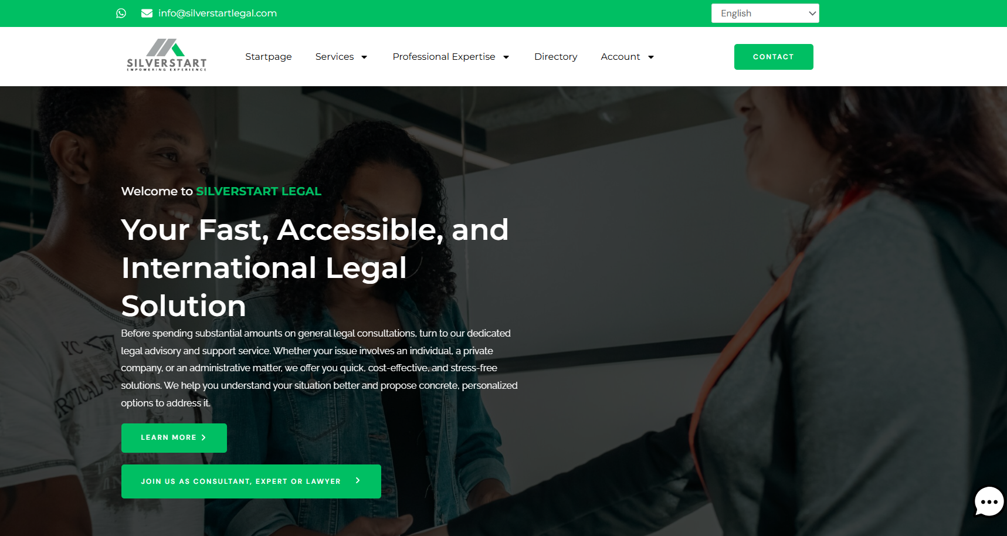Viewport: 1007px width, 536px height.
Task: Click the arrow on Learn More button
Action: pos(204,437)
